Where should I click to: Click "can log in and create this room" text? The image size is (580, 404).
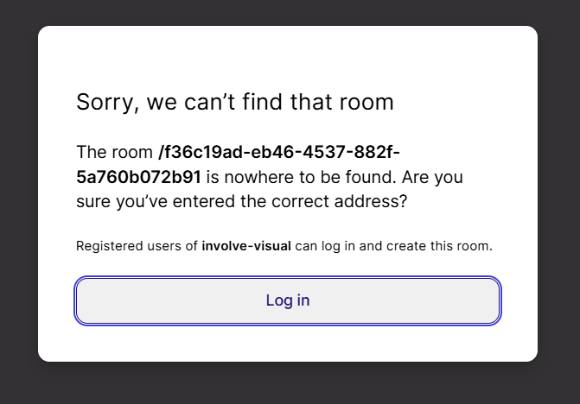coord(393,246)
